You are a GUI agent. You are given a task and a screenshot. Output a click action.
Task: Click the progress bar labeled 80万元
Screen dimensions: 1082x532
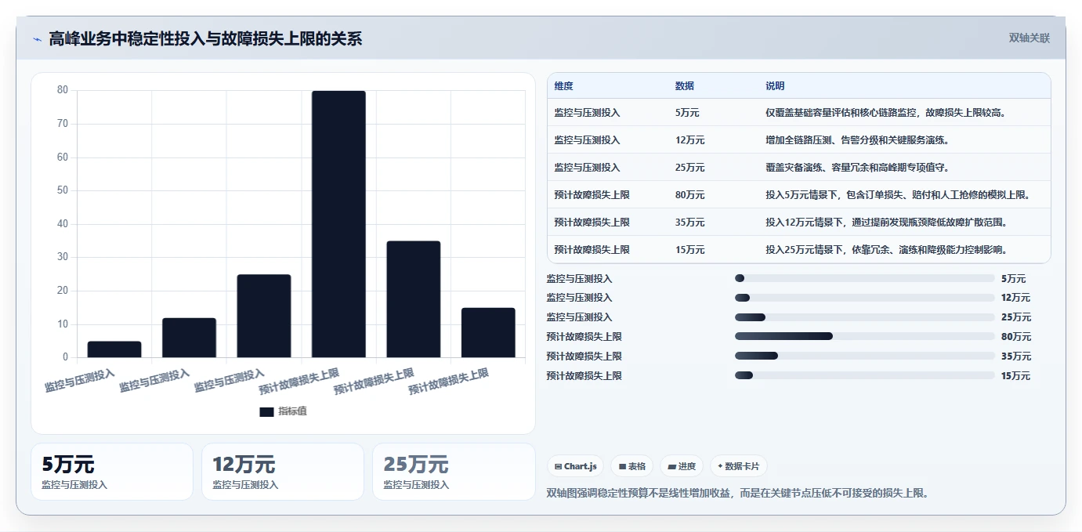point(865,337)
